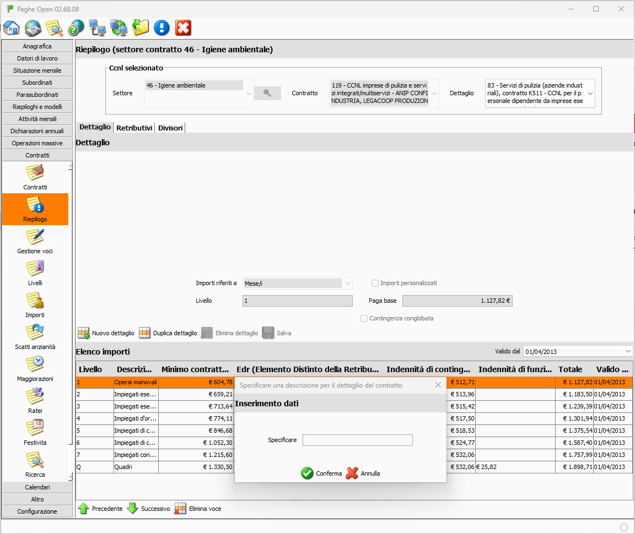The width and height of the screenshot is (635, 534).
Task: Toggle Contingenza conglobata checkbox
Action: coord(364,319)
